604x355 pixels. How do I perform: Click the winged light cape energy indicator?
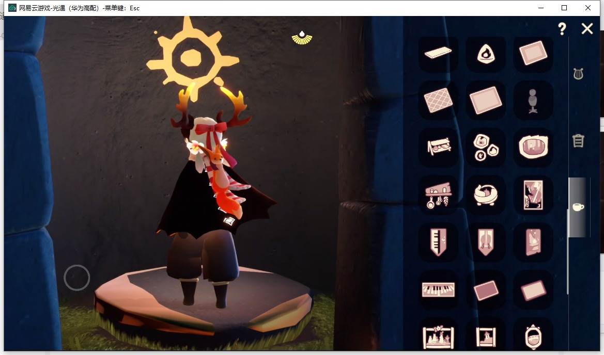pos(302,38)
